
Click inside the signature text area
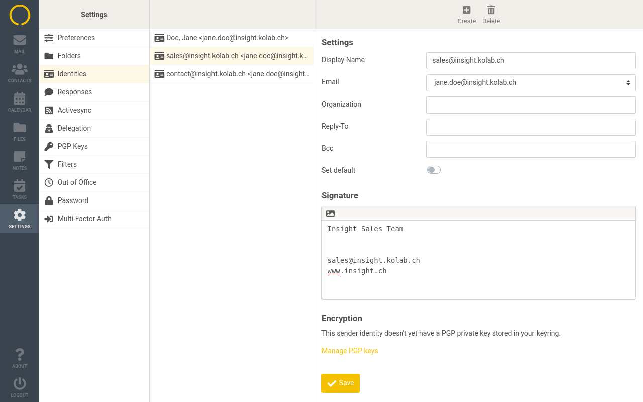pyautogui.click(x=479, y=260)
